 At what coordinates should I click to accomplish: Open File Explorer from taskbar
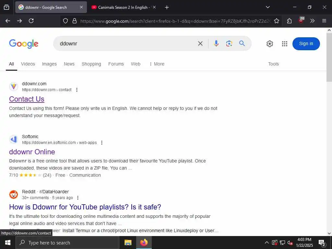coord(128,243)
